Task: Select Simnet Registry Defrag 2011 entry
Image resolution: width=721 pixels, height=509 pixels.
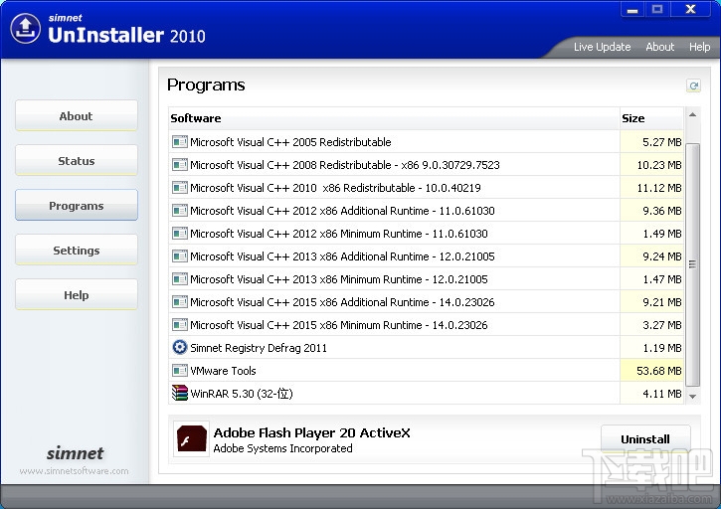Action: coord(426,348)
